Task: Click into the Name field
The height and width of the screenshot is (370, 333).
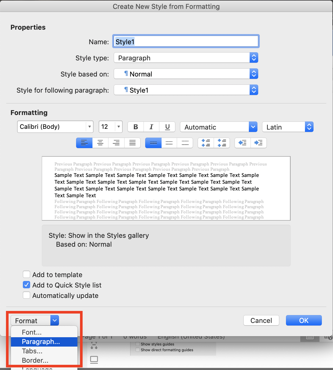Action: (x=186, y=41)
